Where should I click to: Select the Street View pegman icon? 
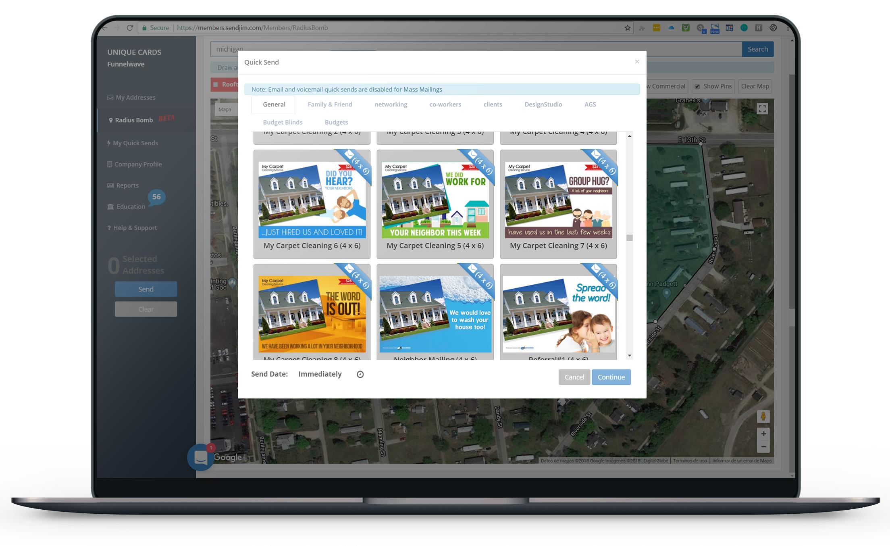coord(763,416)
